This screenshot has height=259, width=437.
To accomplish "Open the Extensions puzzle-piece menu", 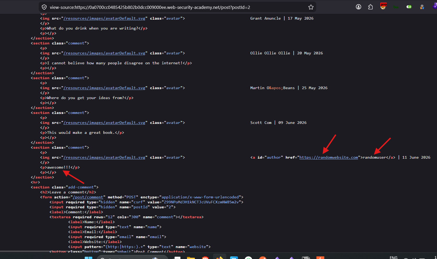I will tap(370, 7).
